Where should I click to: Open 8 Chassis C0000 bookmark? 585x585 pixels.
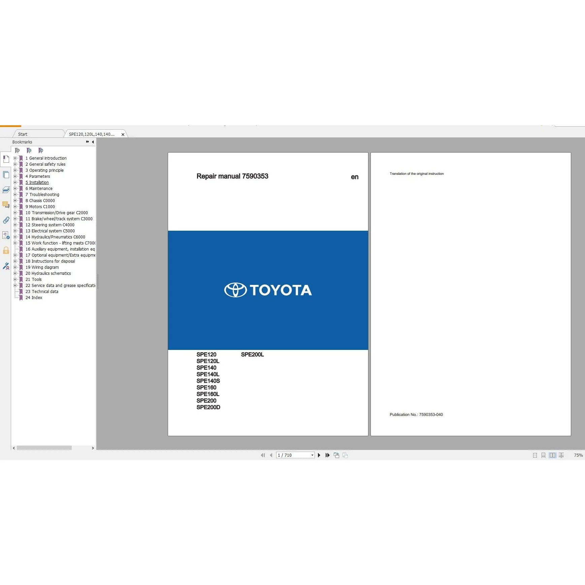[x=40, y=200]
